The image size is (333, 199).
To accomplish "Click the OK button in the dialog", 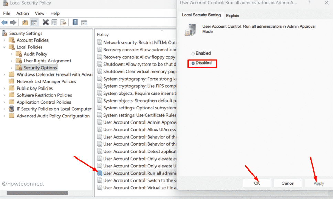I will (257, 183).
